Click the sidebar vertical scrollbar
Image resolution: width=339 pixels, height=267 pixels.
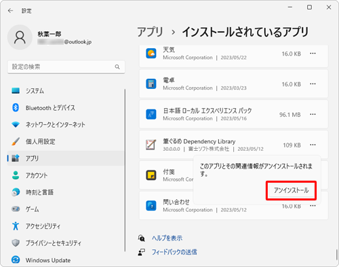click(x=125, y=170)
